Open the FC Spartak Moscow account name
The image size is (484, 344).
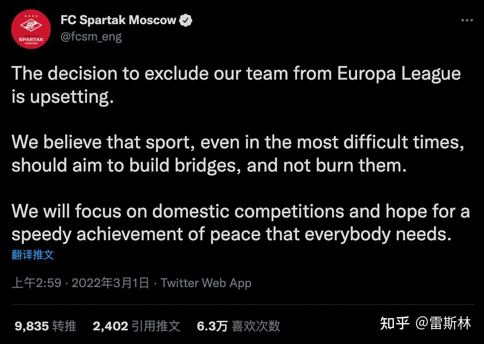[118, 20]
